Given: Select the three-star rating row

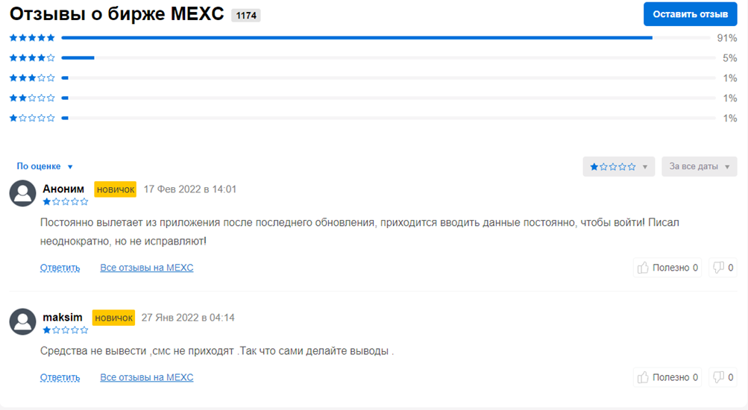Looking at the screenshot, I should tap(373, 78).
